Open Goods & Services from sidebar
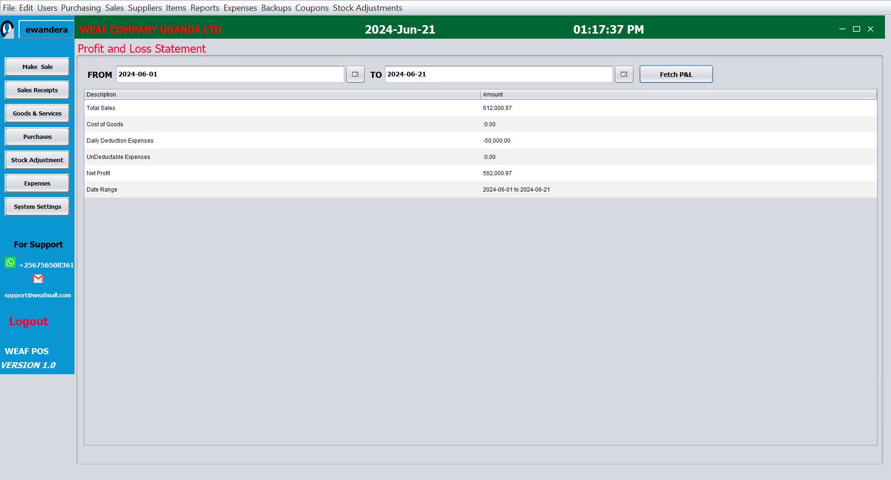Viewport: 891px width, 480px height. [37, 113]
